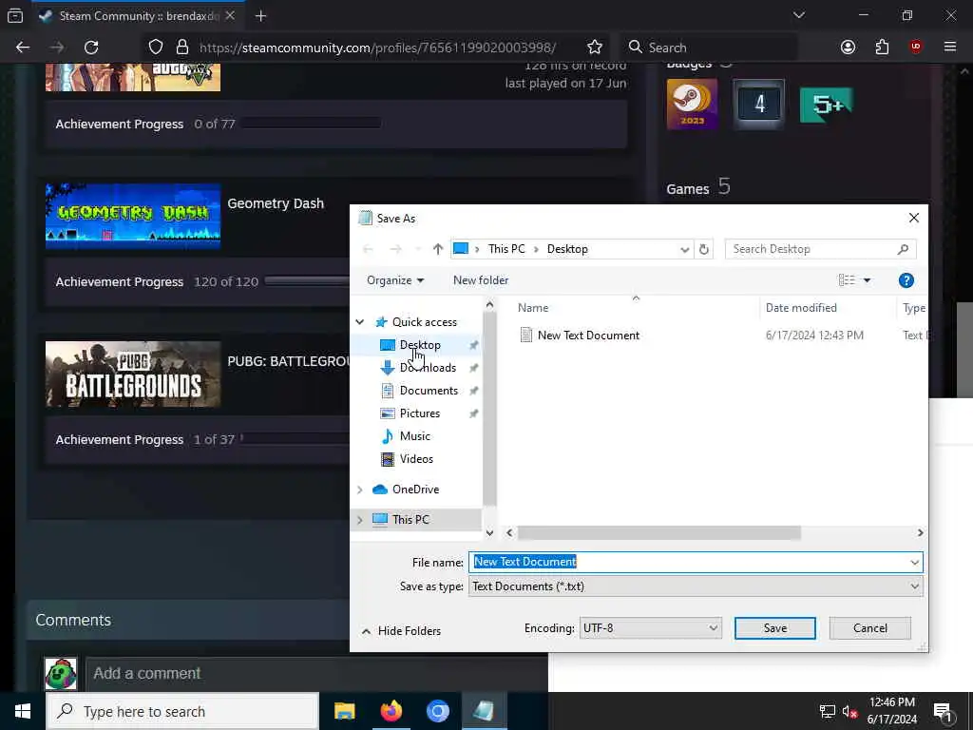Go back in Firefox history

(x=23, y=48)
